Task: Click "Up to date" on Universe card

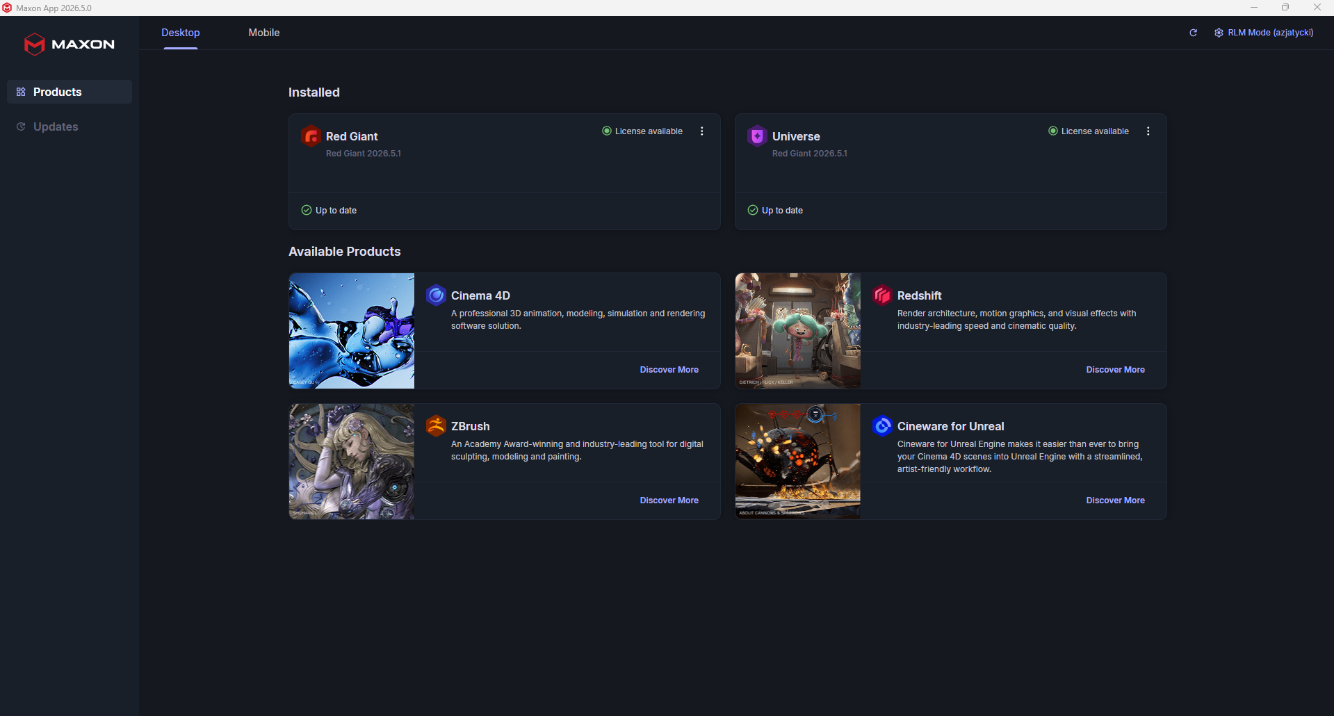Action: [782, 210]
